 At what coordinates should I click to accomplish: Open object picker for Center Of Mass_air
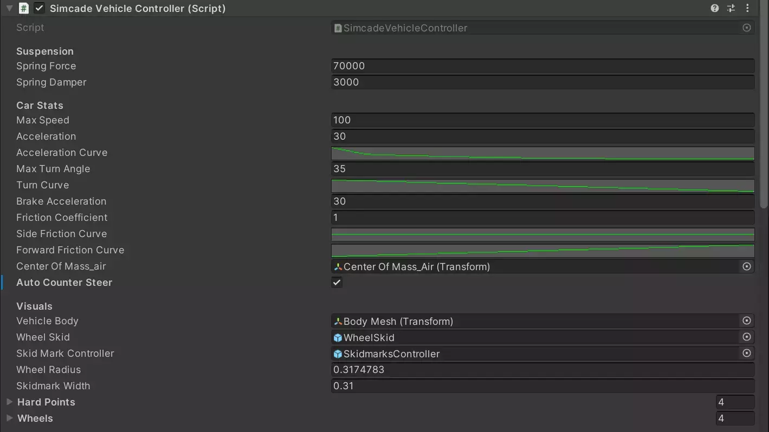[x=746, y=266]
